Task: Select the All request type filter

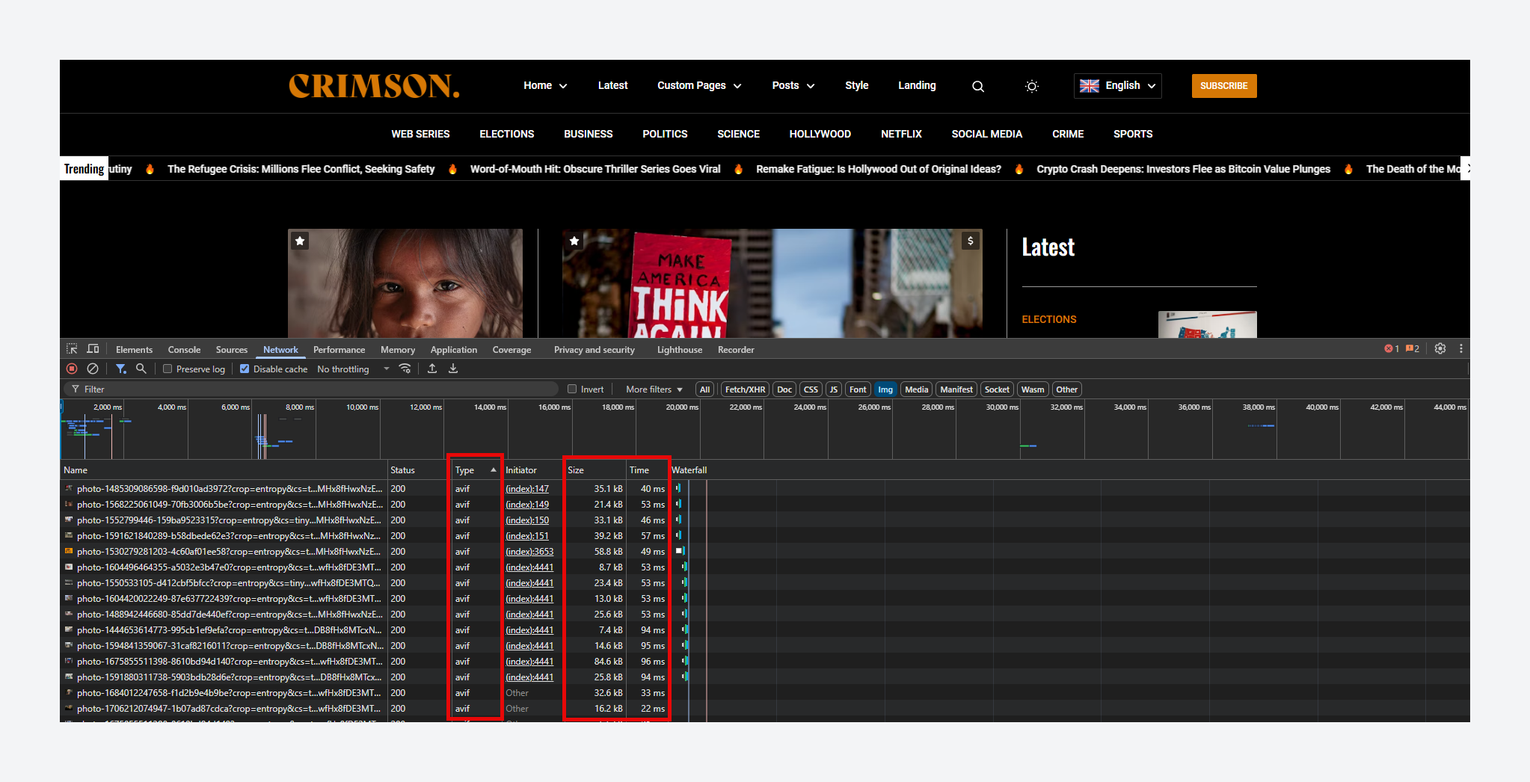Action: pos(704,390)
